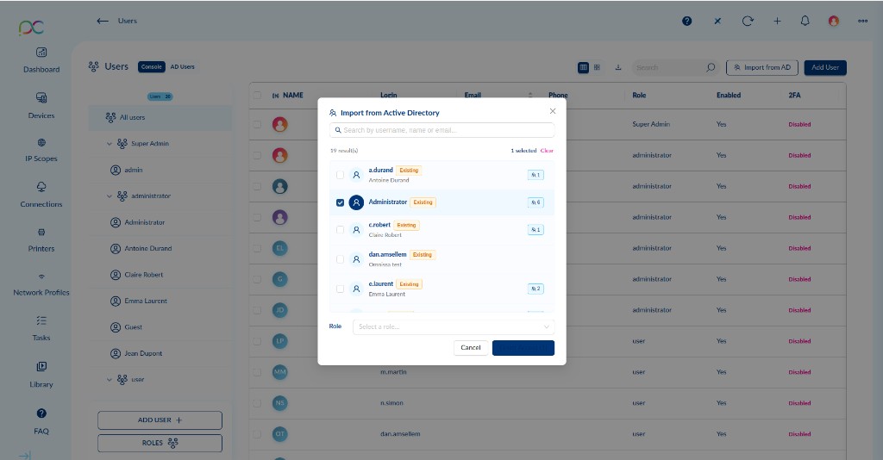Open the Devices sidebar icon
883x460 pixels.
(41, 99)
